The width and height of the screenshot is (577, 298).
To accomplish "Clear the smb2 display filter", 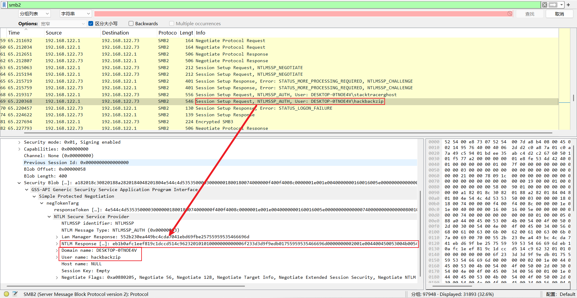I will click(x=545, y=5).
